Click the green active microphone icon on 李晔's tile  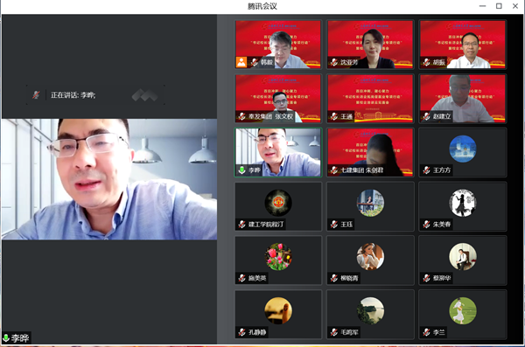(241, 170)
